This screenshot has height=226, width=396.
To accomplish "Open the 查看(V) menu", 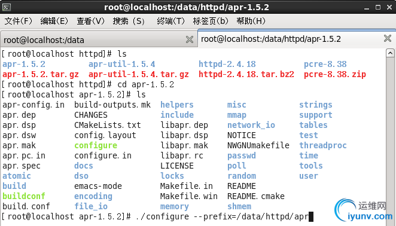I will coord(90,21).
